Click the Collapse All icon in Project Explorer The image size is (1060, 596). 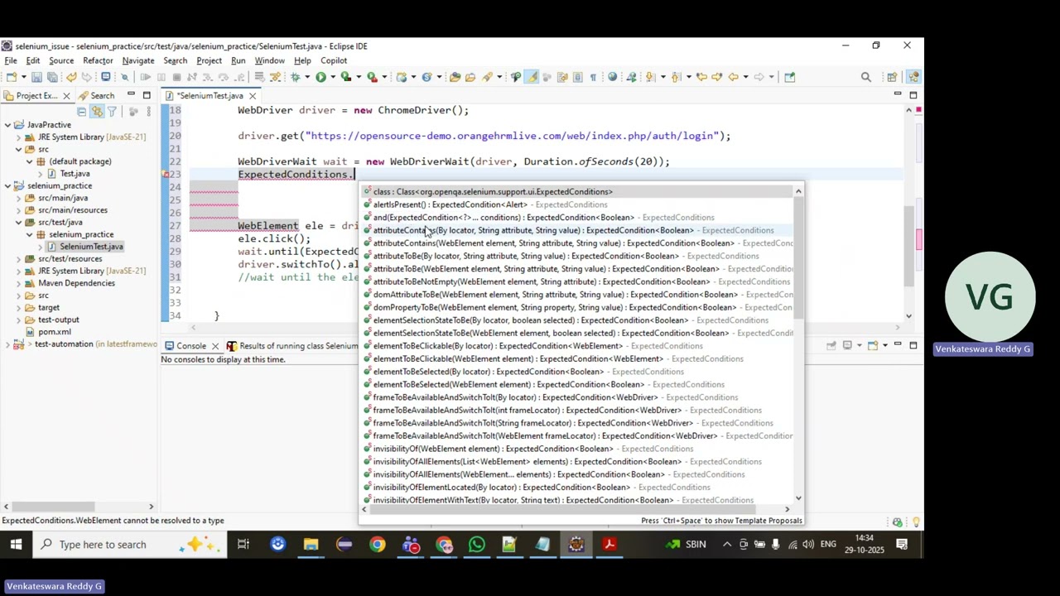81,111
